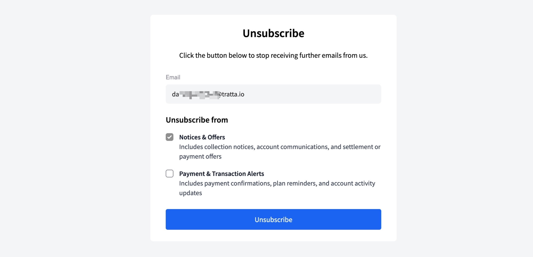Image resolution: width=533 pixels, height=257 pixels.
Task: Click the "Notices & Offers" label text
Action: pyautogui.click(x=202, y=137)
